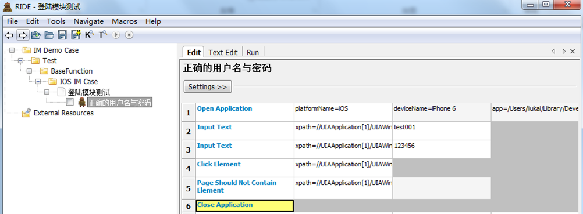Switch to the Run tab
Viewport: 583px width, 214px height.
point(253,52)
